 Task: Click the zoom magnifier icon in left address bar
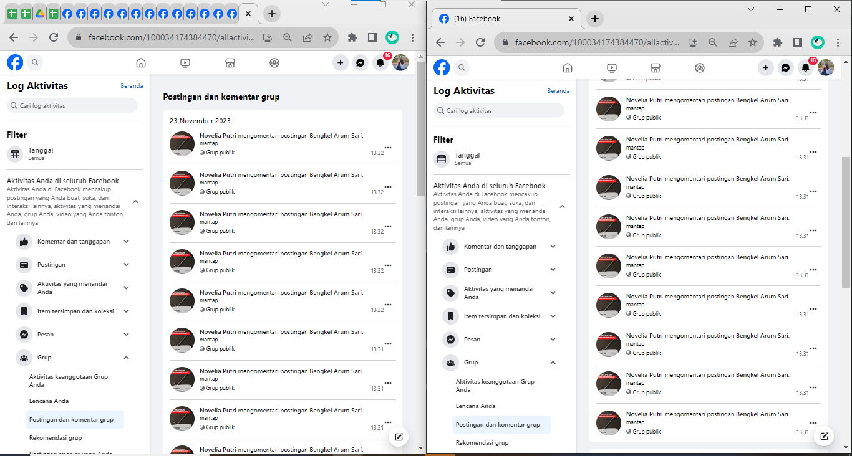pos(288,37)
